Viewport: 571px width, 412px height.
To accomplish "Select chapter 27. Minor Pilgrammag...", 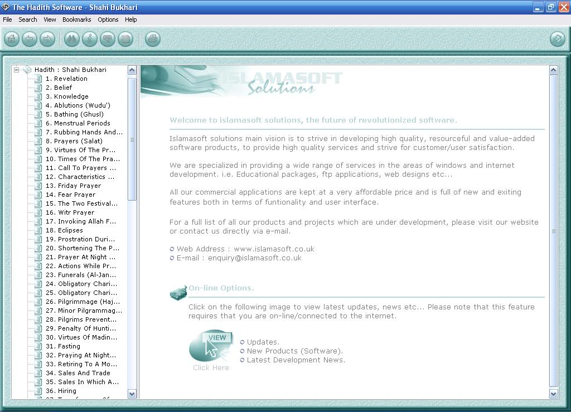I will point(84,311).
